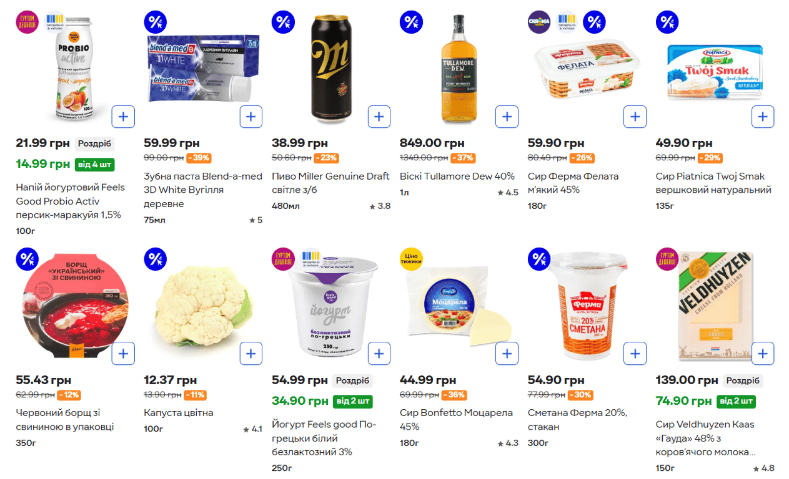Add Ферма Фелата cheese to cart
Image resolution: width=789 pixels, height=479 pixels.
(x=635, y=117)
